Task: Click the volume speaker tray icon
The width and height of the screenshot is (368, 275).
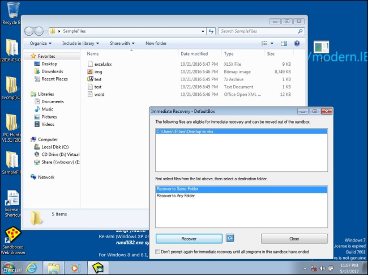Action: pos(322,268)
